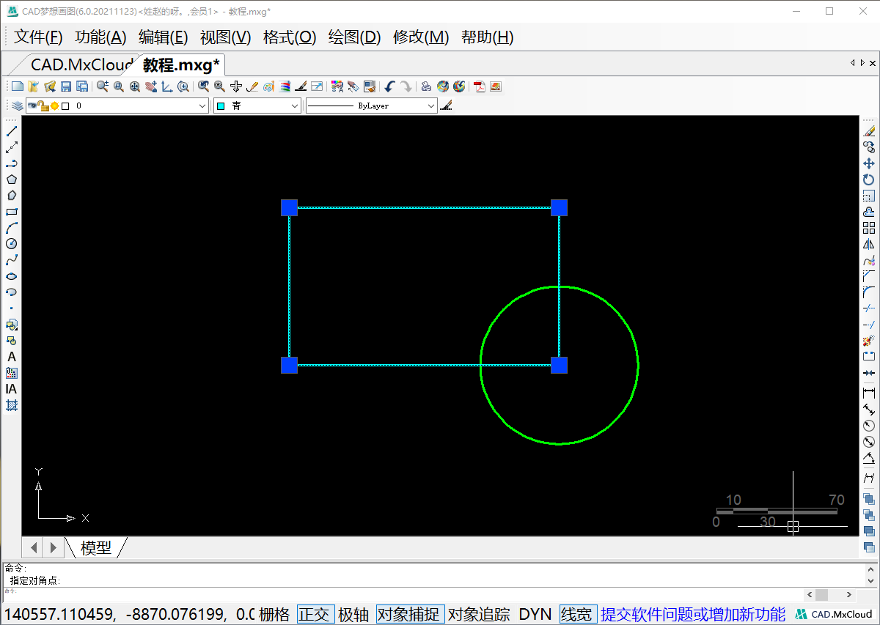Viewport: 880px width, 625px height.
Task: Open the 帮助(H) menu
Action: click(488, 37)
